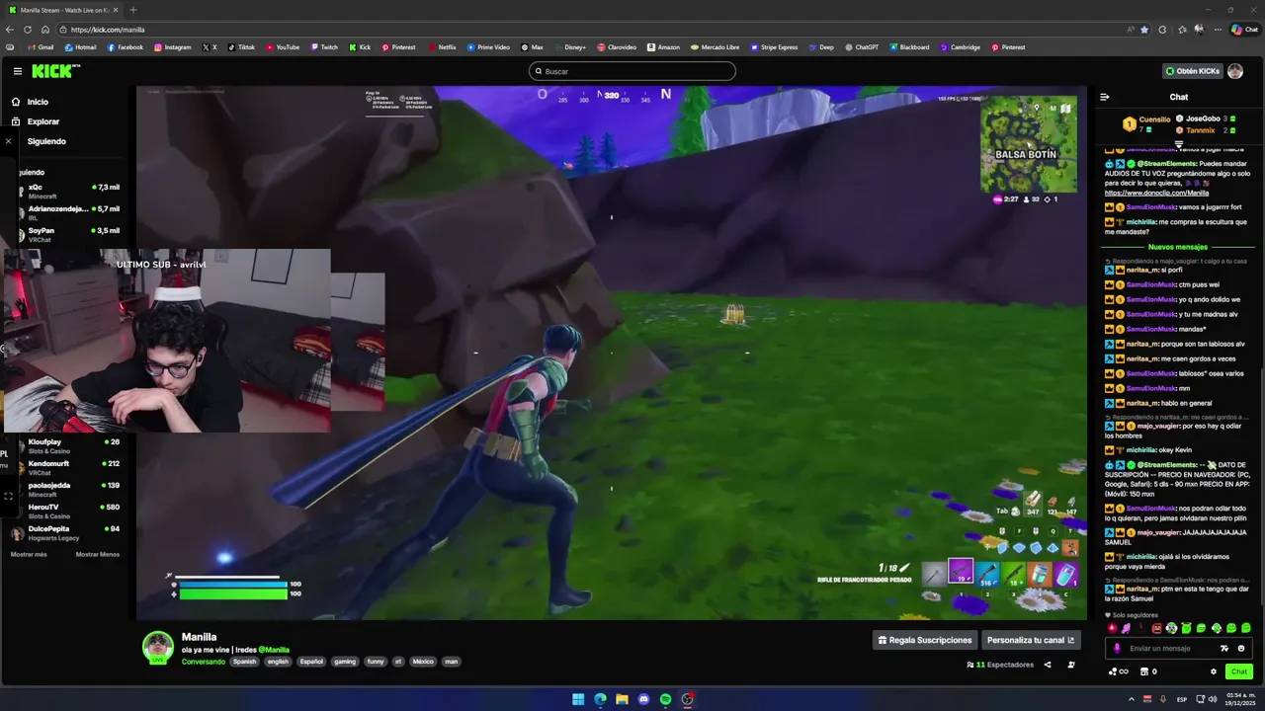Image resolution: width=1265 pixels, height=711 pixels.
Task: Open paolaojedda channel in sidebar
Action: pyautogui.click(x=66, y=490)
